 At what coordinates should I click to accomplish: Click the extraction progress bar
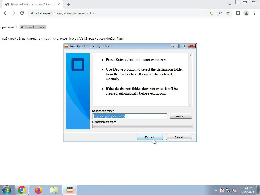pos(142,126)
